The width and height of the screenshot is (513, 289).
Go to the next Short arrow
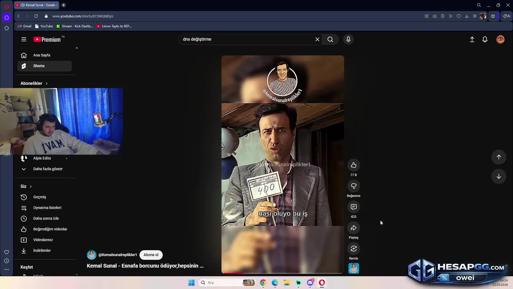click(499, 176)
